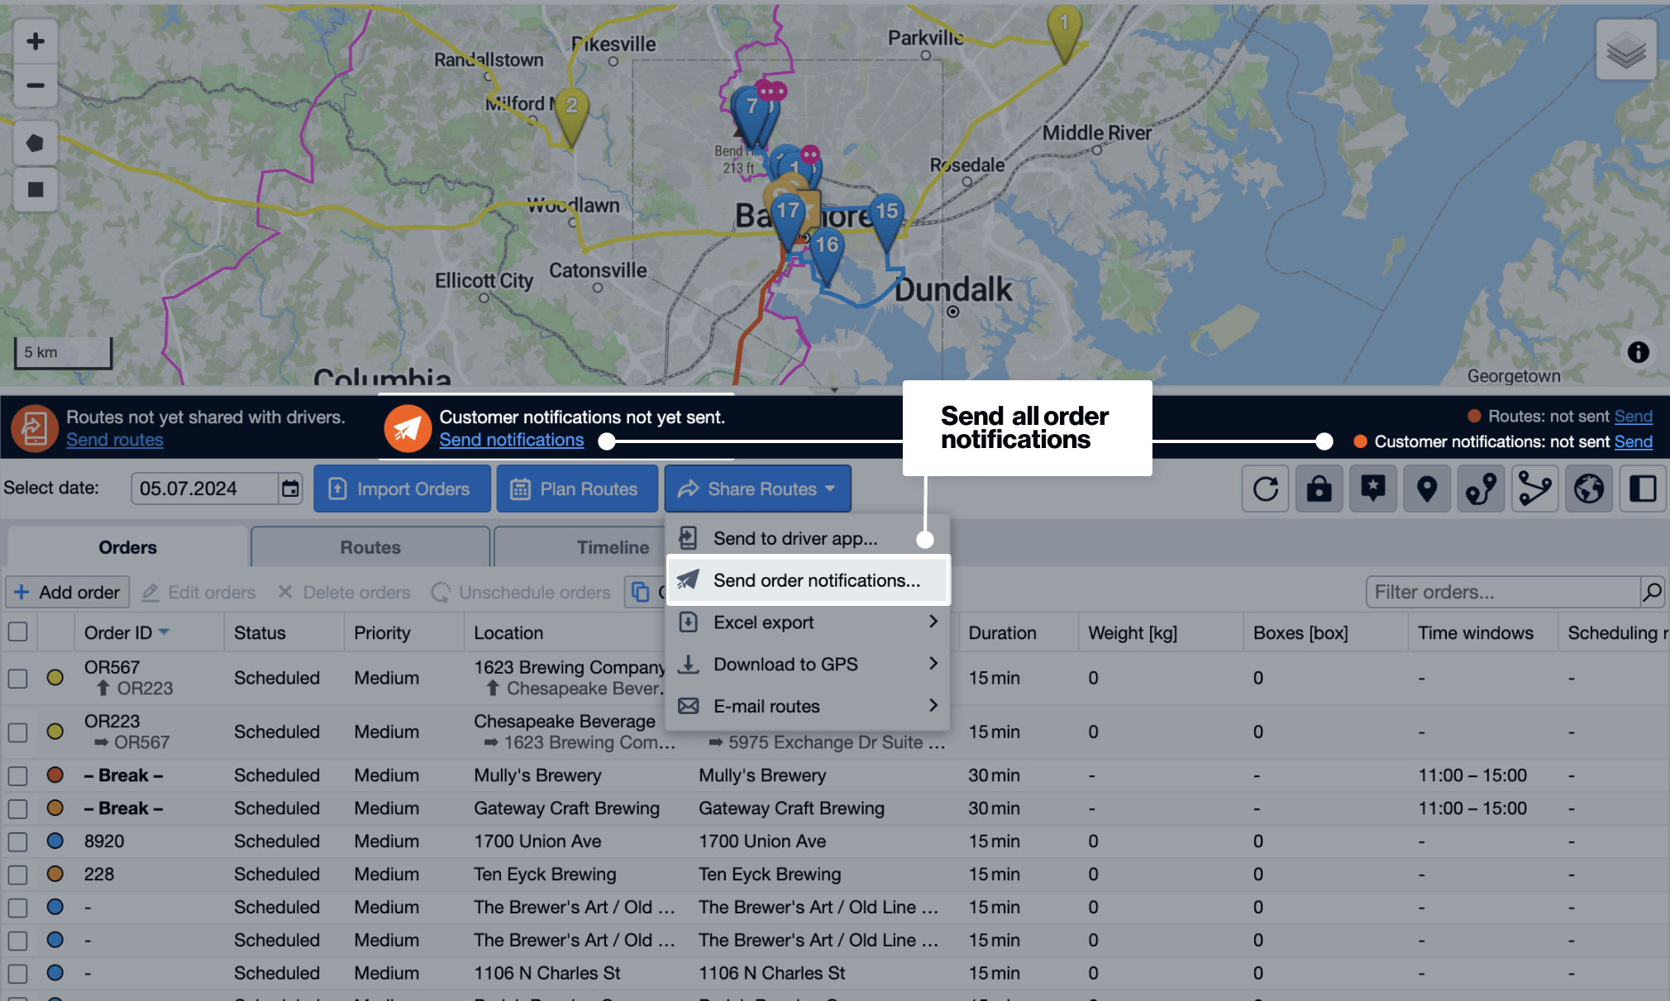Select the polygon draw tool on map
Image resolution: width=1670 pixels, height=1001 pixels.
click(35, 143)
